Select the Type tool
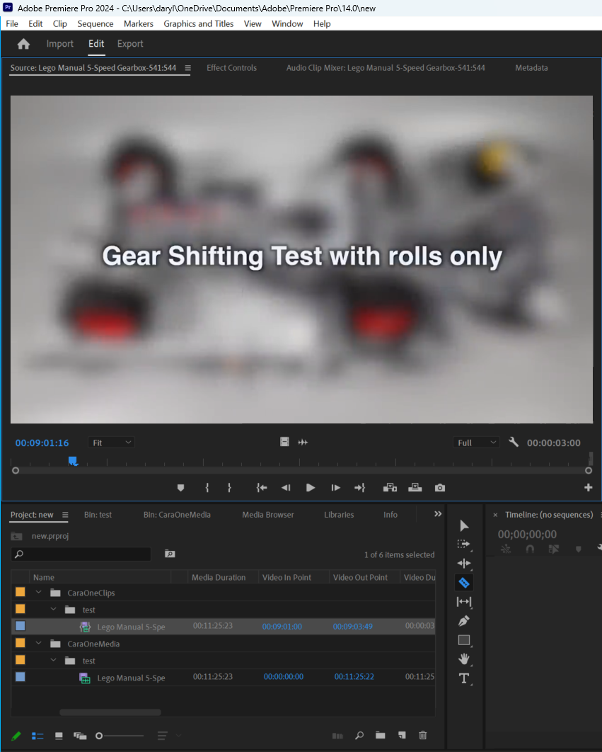Screen dimensions: 602x752 coord(463,678)
